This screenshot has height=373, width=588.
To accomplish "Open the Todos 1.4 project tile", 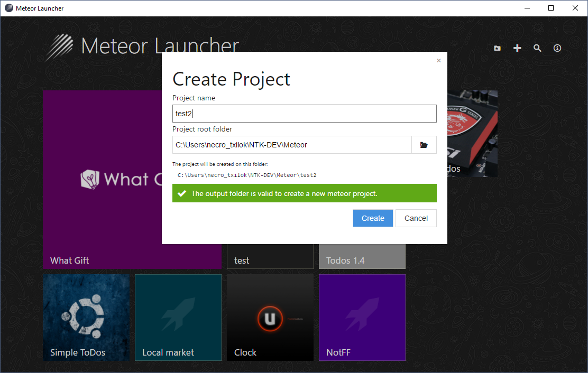I will pos(362,257).
